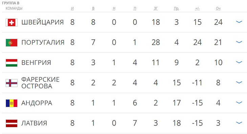Screen dimensions: 247x134
Task: Open the ВЕНГРИЯ team name
Action: coord(36,63)
